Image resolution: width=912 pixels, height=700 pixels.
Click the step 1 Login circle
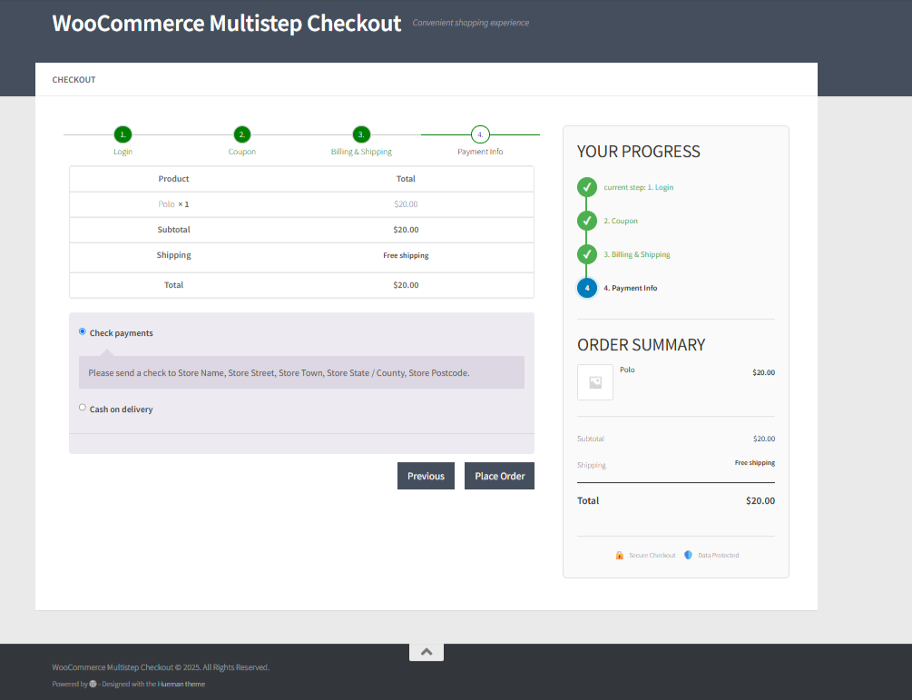point(123,134)
